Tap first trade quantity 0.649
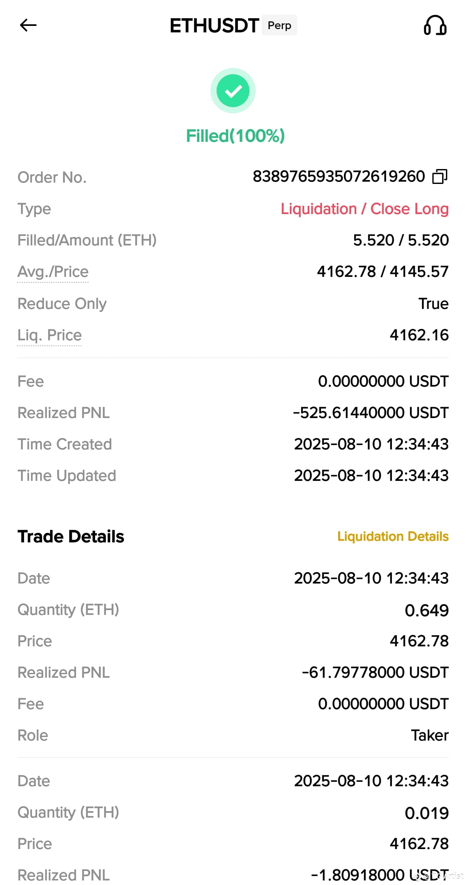This screenshot has width=466, height=885. tap(427, 610)
